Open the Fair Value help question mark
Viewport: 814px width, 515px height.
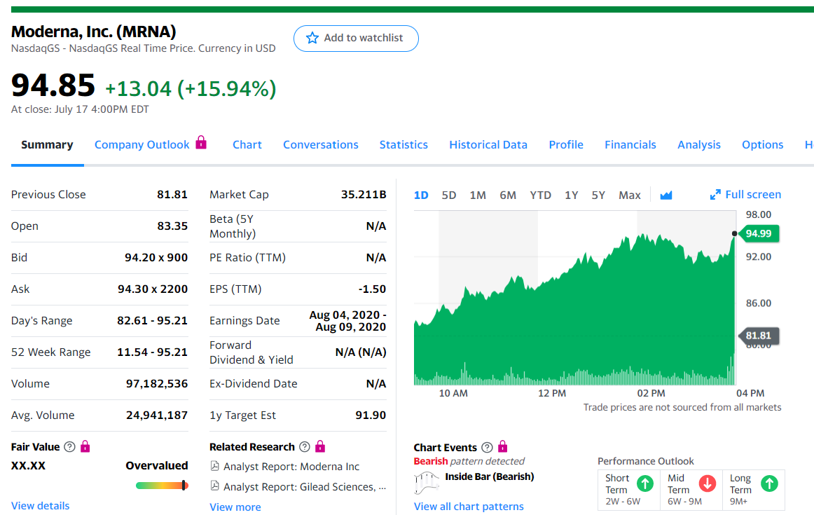[x=69, y=447]
